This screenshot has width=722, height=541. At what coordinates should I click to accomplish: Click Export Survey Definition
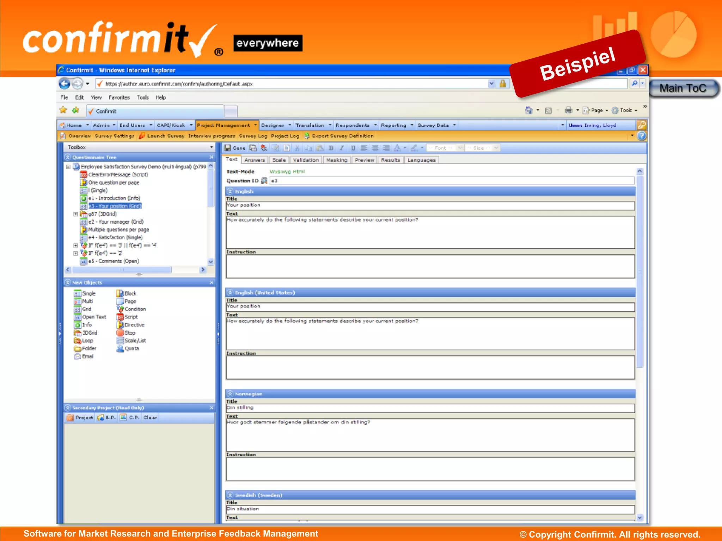pyautogui.click(x=339, y=136)
